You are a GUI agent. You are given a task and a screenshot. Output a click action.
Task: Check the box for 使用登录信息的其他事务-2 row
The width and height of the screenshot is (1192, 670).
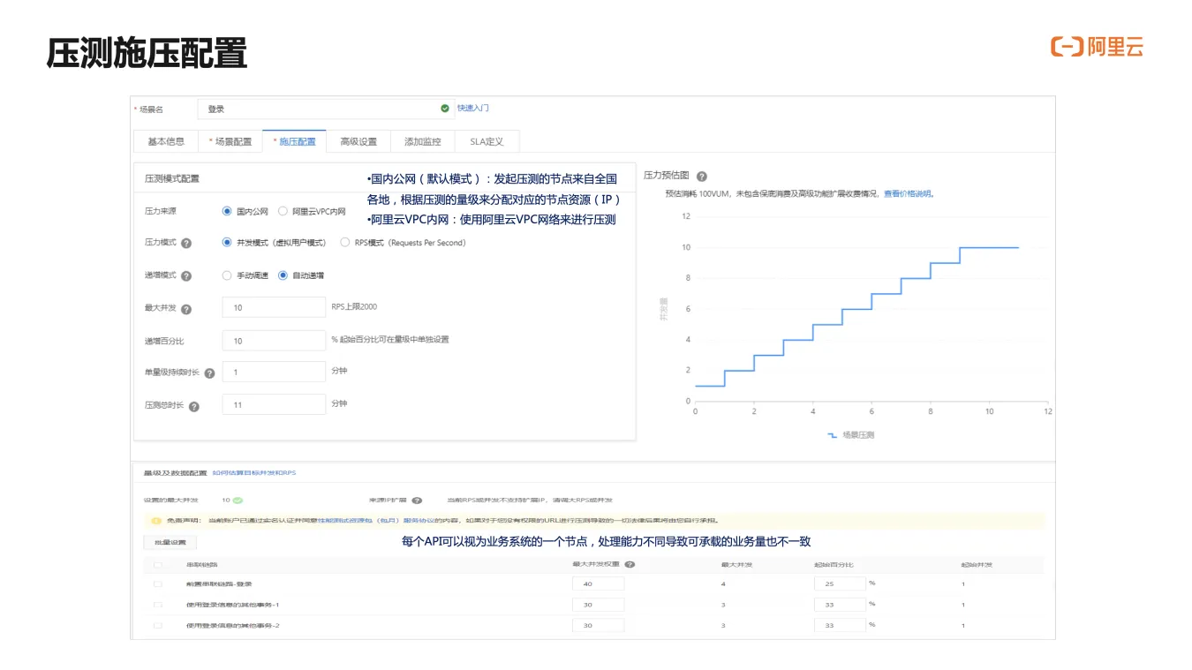[158, 625]
